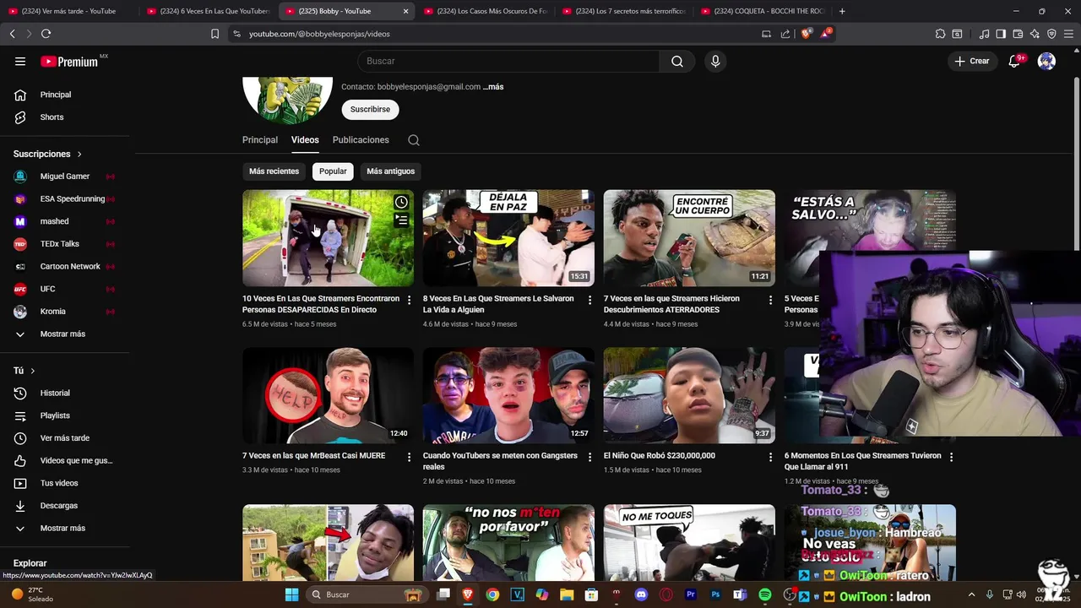Add first video to queue via list icon
This screenshot has height=608, width=1081.
coord(401,220)
